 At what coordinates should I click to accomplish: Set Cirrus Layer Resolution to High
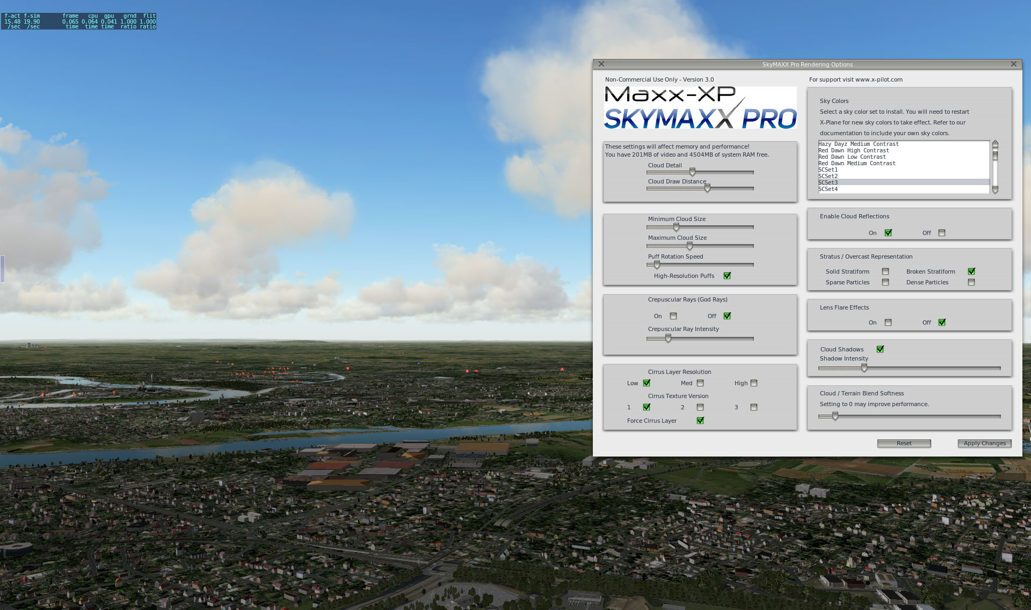pyautogui.click(x=754, y=383)
